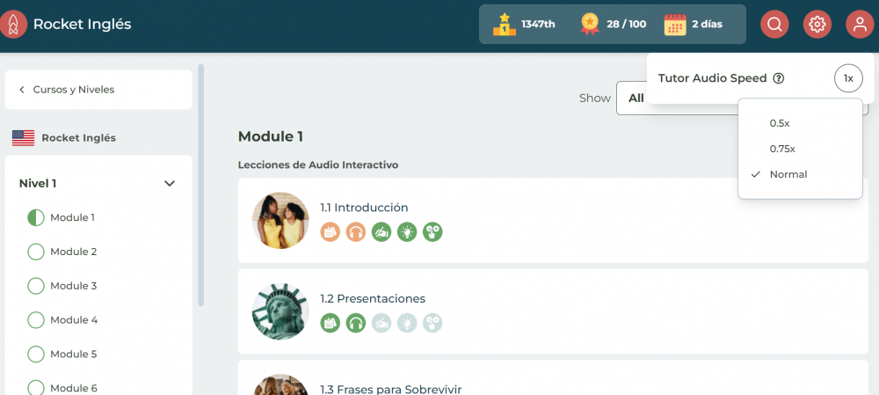Viewport: 879px width, 395px height.
Task: Open flashcards icon for 1.1 Introducción
Action: pos(331,231)
